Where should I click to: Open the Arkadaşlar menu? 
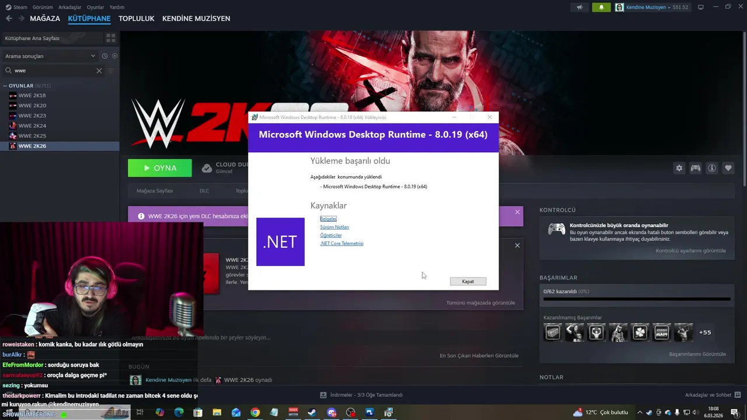(x=70, y=7)
